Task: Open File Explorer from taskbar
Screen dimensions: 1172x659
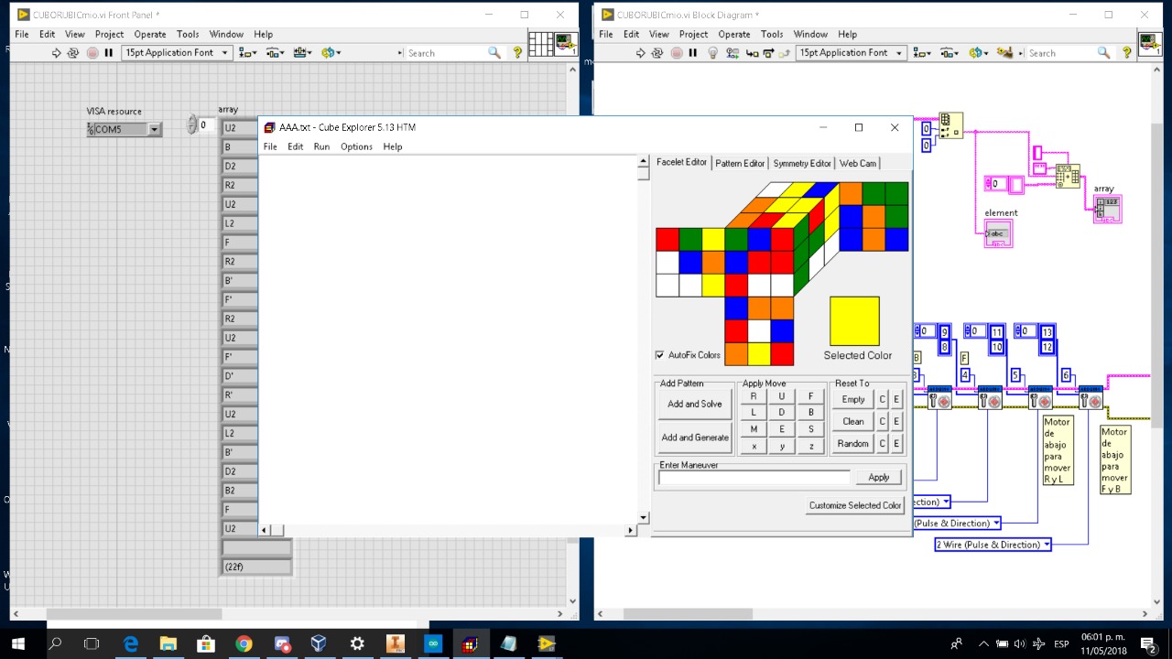Action: pos(168,643)
